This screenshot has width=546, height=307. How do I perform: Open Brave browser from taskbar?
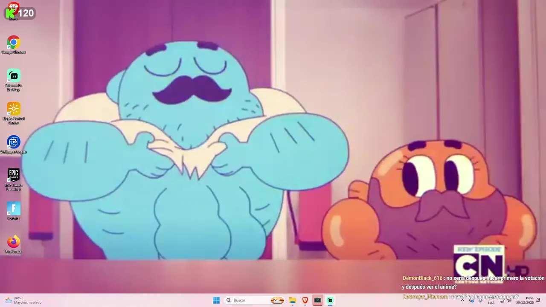tap(305, 300)
